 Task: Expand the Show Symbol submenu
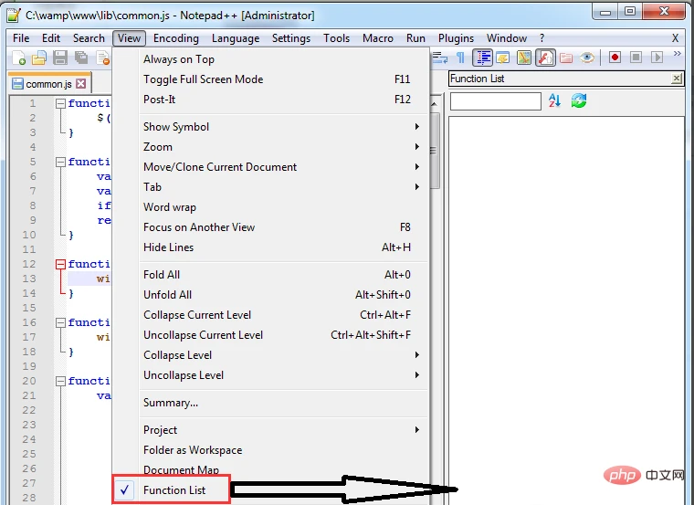pos(176,127)
